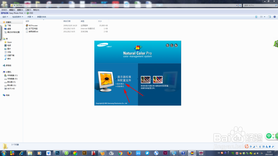This screenshot has width=278, height=156.
Task: Open help in Natural Color Pro window
Action: coord(167,45)
